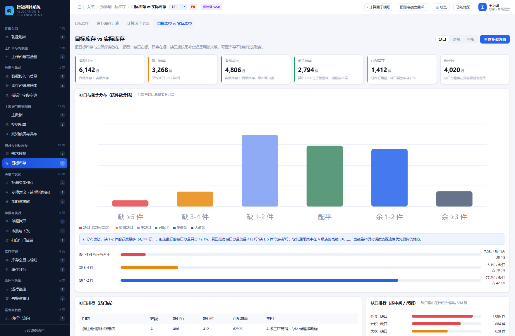Open the 总览 button
The image size is (515, 336).
tap(441, 7)
